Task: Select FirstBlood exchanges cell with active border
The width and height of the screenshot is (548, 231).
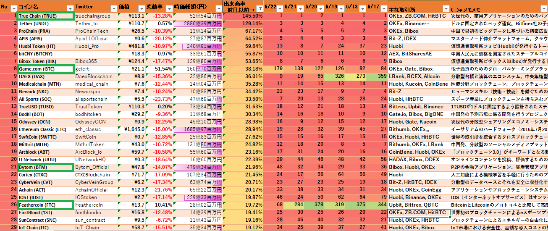Action: (418, 213)
